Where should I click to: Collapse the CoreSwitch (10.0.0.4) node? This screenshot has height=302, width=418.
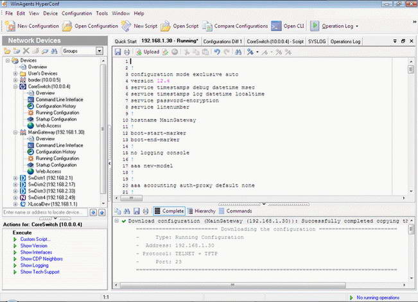[x=15, y=87]
